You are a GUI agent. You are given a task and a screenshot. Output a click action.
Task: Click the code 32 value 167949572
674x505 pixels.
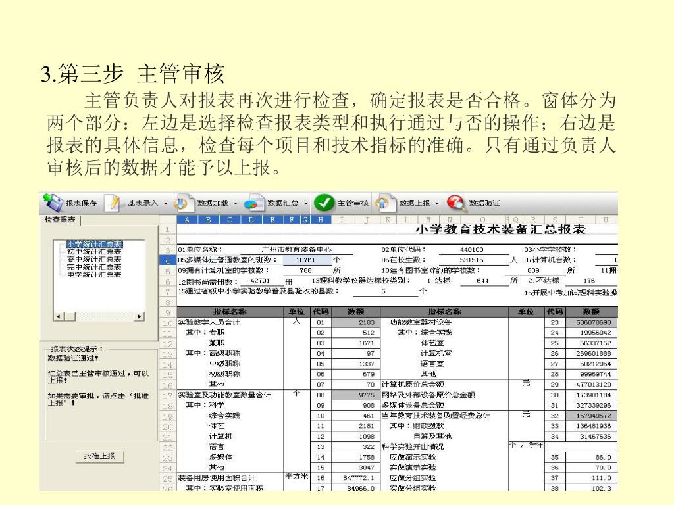click(592, 416)
